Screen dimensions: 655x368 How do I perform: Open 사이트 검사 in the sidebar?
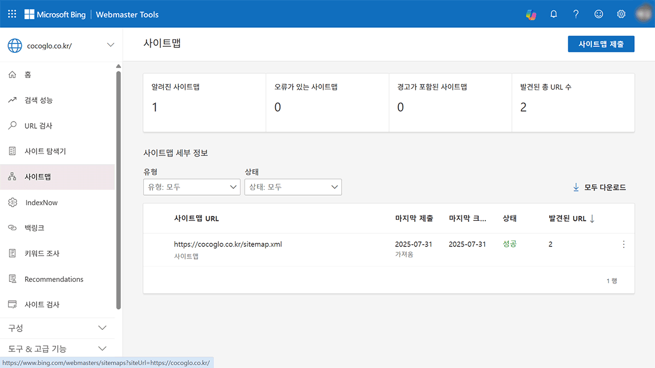click(x=57, y=305)
